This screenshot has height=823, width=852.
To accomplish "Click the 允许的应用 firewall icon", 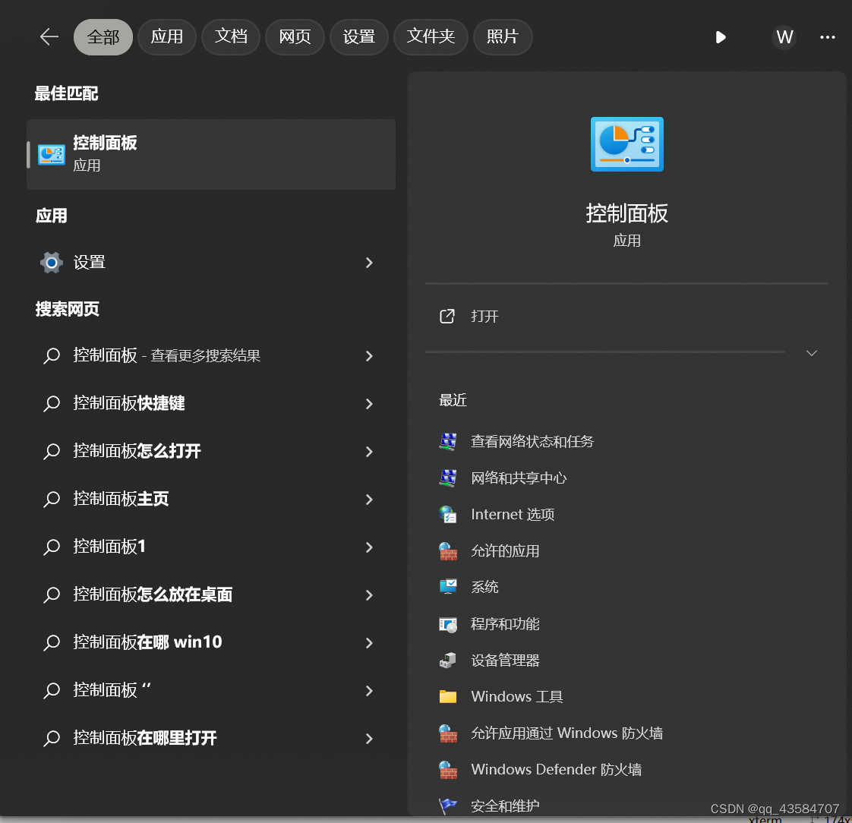I will tap(448, 551).
